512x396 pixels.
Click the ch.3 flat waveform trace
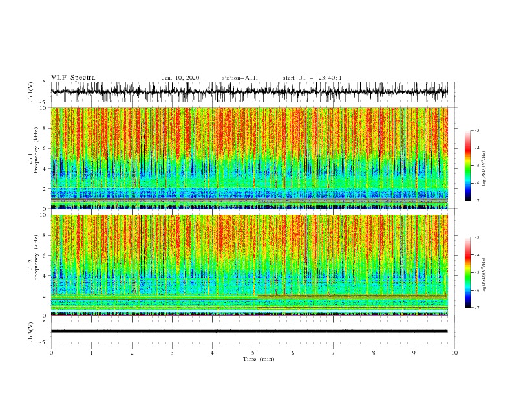tap(250, 331)
